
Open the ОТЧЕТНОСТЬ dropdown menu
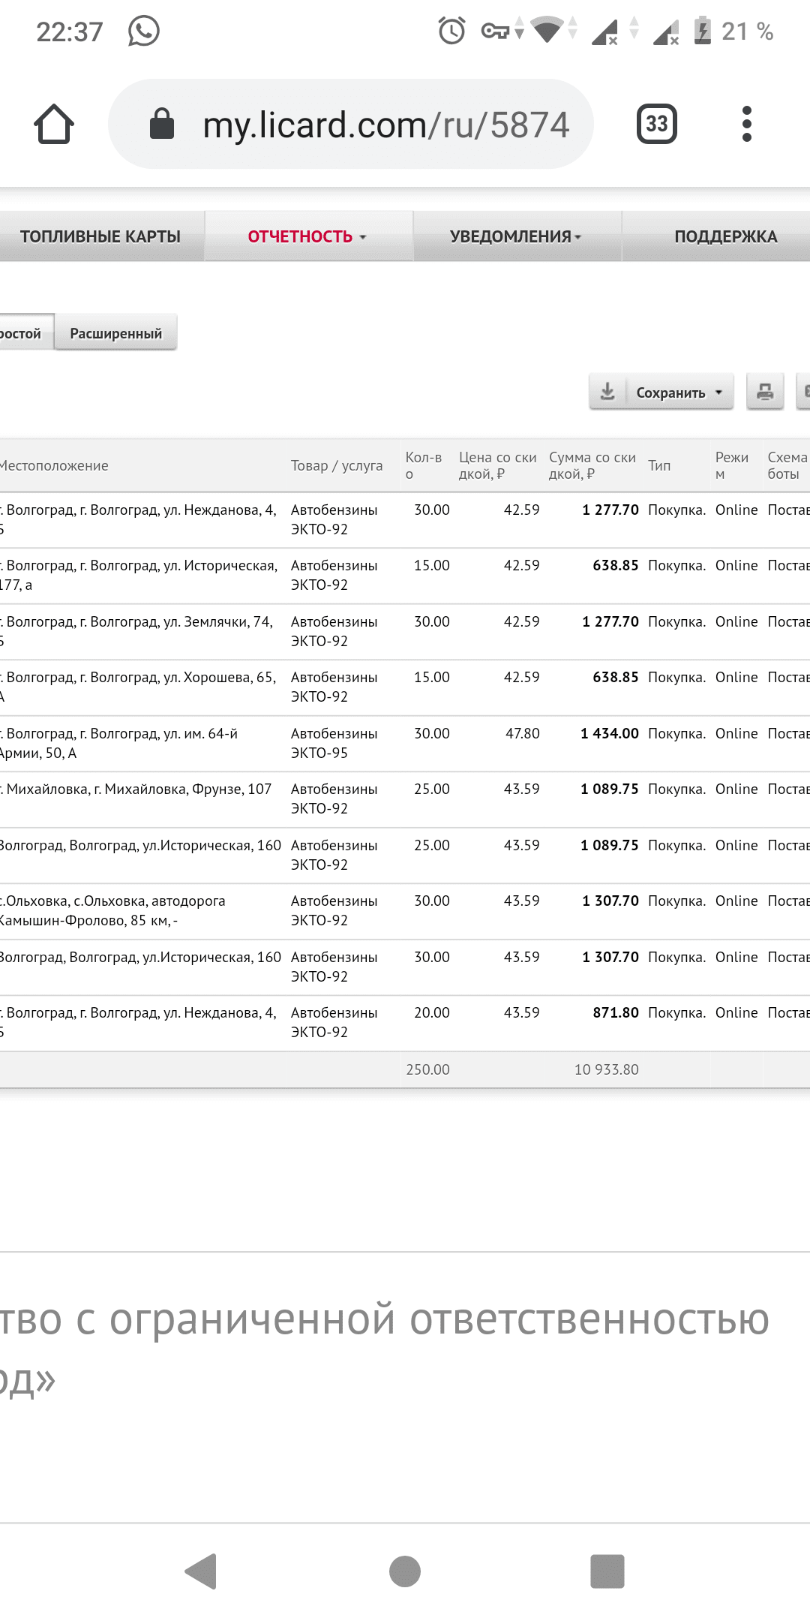308,236
